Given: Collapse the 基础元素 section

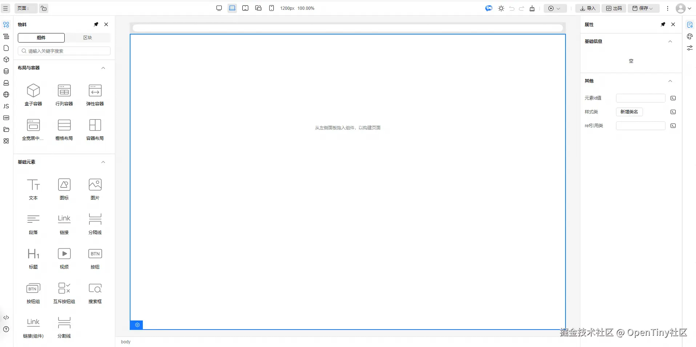Looking at the screenshot, I should (103, 162).
